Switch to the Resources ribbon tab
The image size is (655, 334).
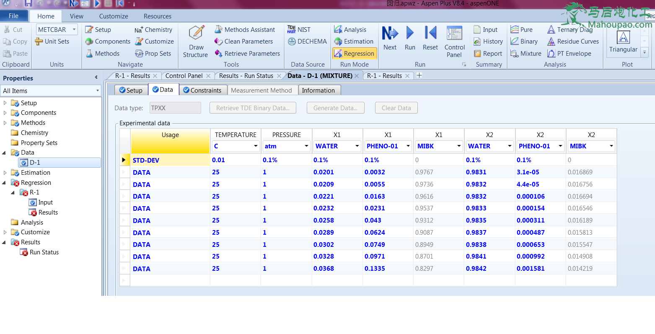pyautogui.click(x=158, y=16)
